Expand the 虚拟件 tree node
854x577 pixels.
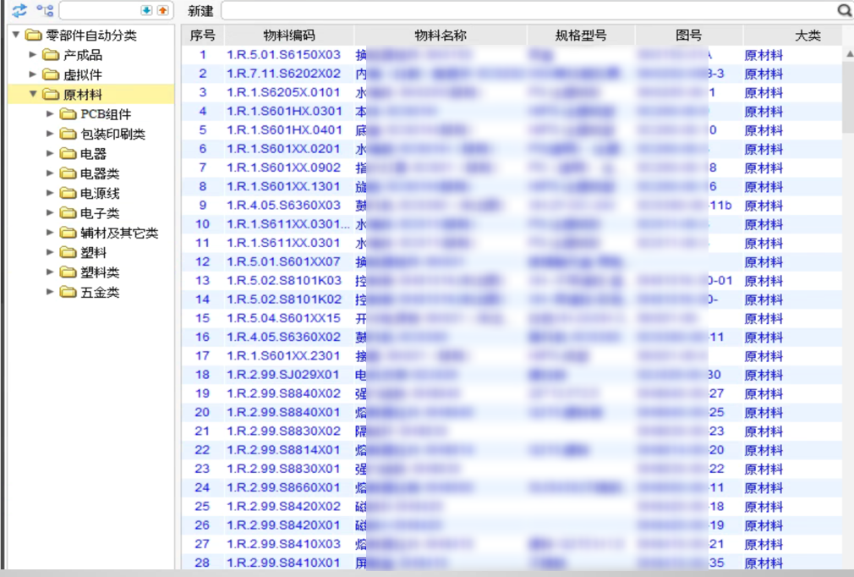coord(33,74)
